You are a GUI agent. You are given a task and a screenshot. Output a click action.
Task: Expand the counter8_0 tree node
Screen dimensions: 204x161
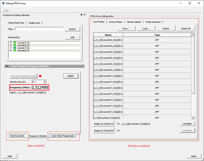tap(11, 51)
